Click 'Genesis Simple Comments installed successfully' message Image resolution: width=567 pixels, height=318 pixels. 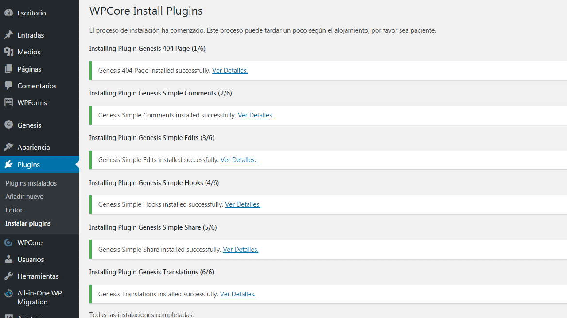(167, 115)
